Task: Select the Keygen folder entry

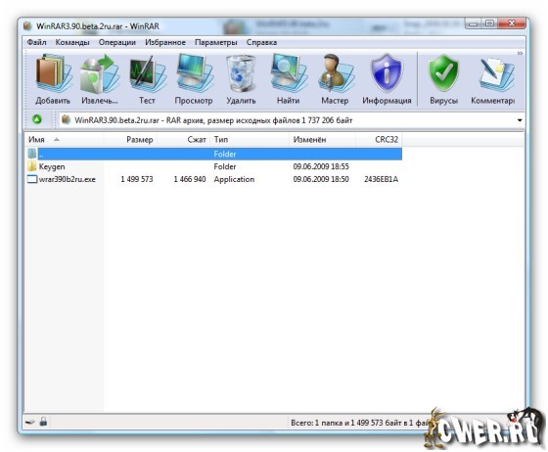Action: point(52,166)
